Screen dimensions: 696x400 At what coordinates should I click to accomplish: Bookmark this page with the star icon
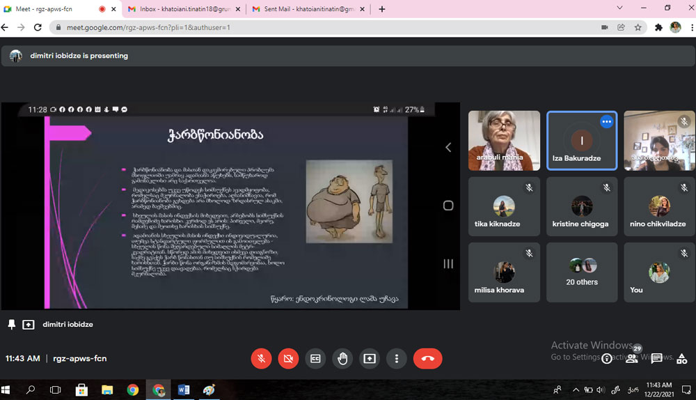click(638, 27)
